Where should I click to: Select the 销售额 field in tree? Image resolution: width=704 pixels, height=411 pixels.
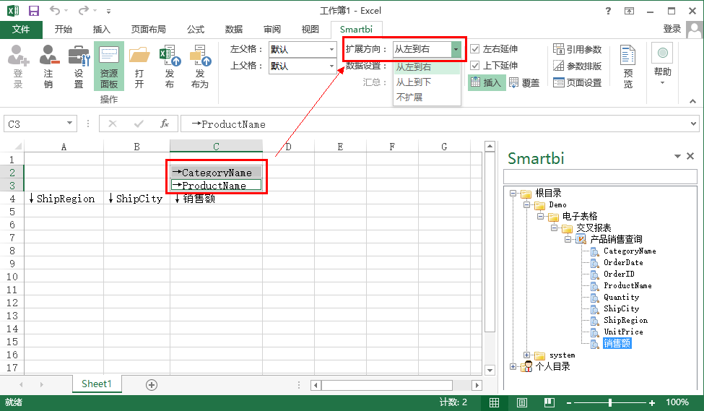(x=617, y=344)
